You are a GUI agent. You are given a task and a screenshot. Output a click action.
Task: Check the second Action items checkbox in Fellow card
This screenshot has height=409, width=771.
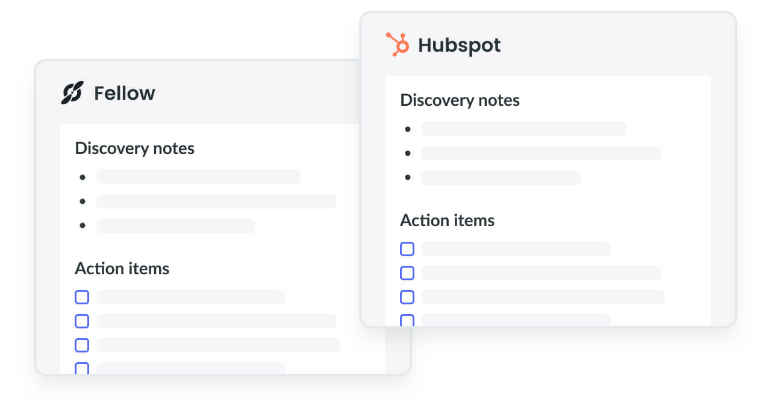(82, 321)
